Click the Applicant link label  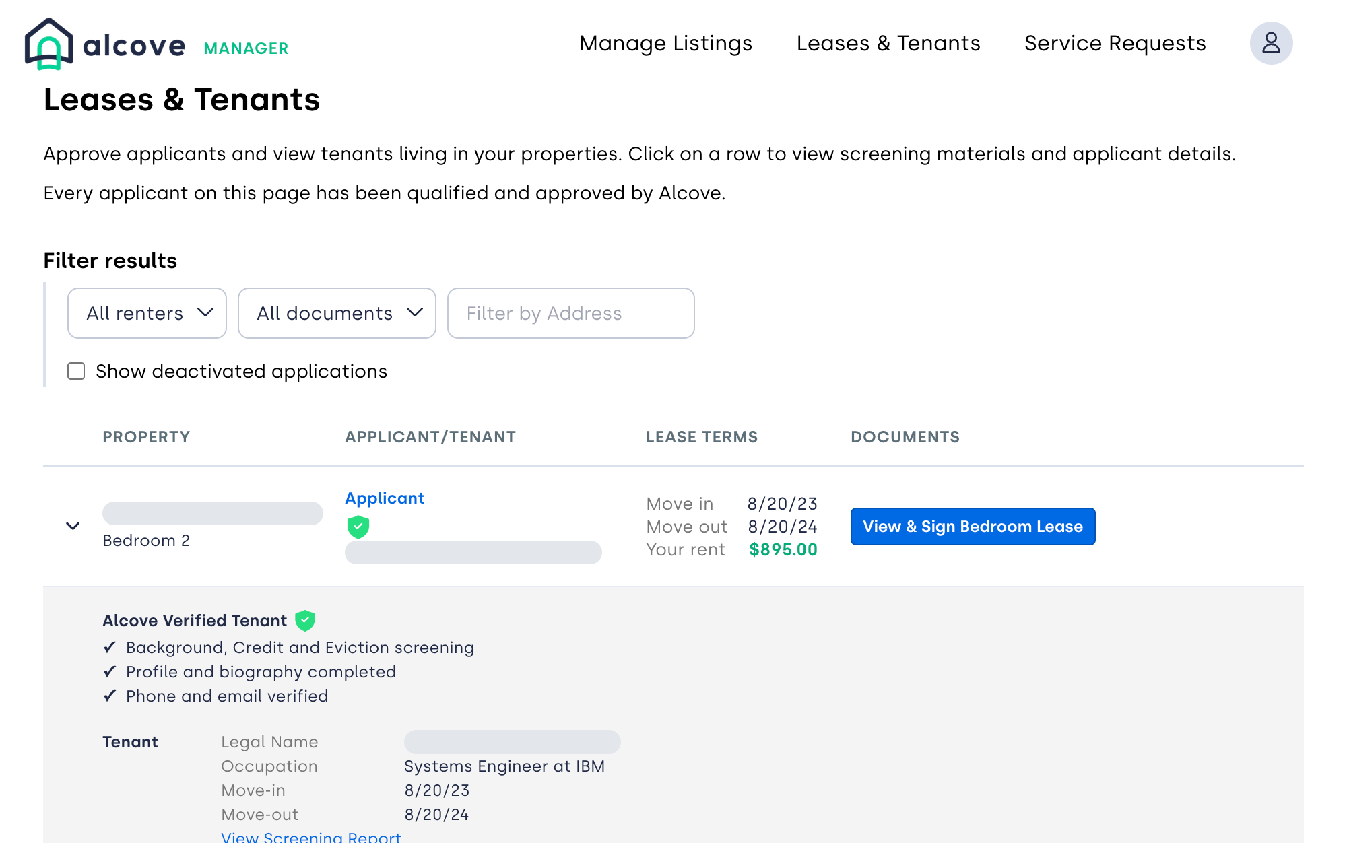tap(385, 498)
